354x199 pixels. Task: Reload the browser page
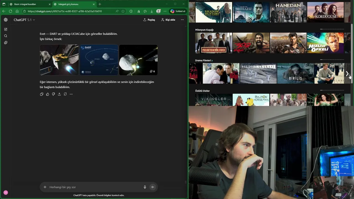(x=11, y=11)
